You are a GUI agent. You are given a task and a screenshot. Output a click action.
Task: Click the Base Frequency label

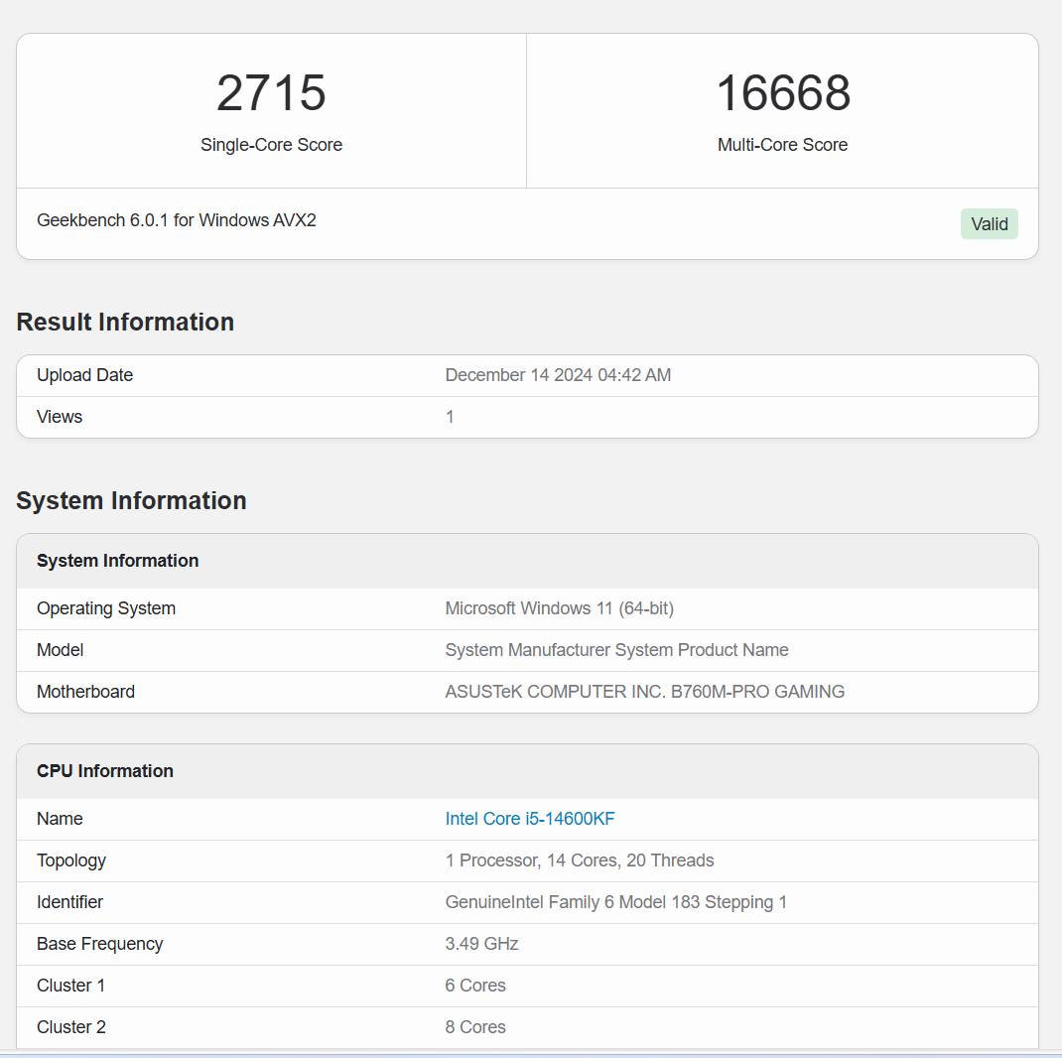99,944
